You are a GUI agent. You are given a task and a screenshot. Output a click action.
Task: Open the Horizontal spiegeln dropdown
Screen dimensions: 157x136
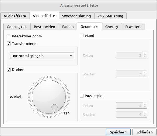[x=42, y=56]
